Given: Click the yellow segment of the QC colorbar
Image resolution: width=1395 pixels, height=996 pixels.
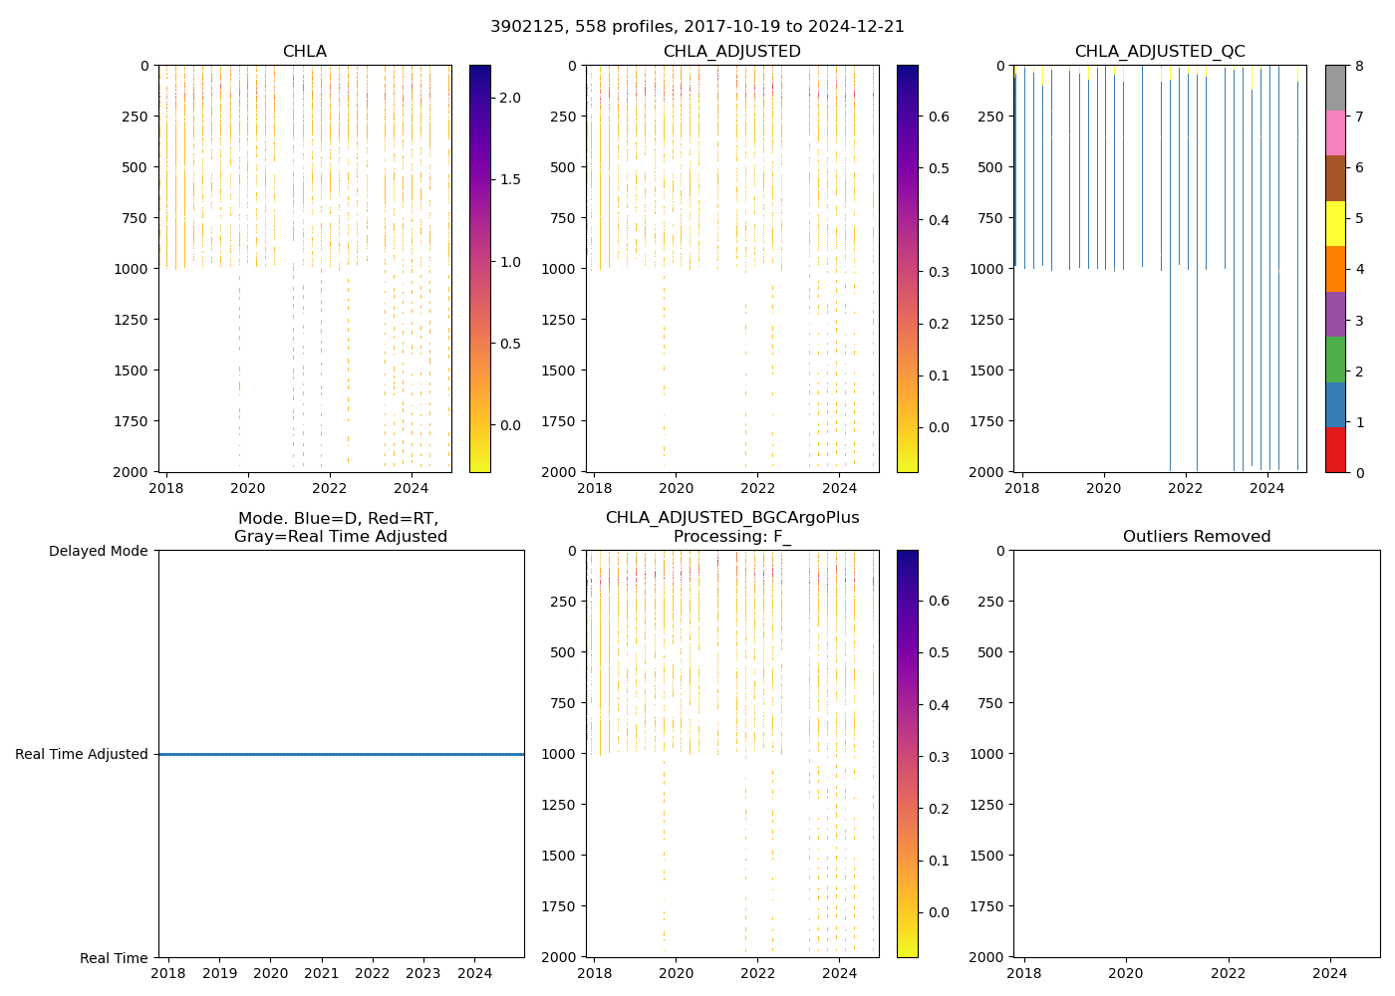Looking at the screenshot, I should (x=1335, y=224).
